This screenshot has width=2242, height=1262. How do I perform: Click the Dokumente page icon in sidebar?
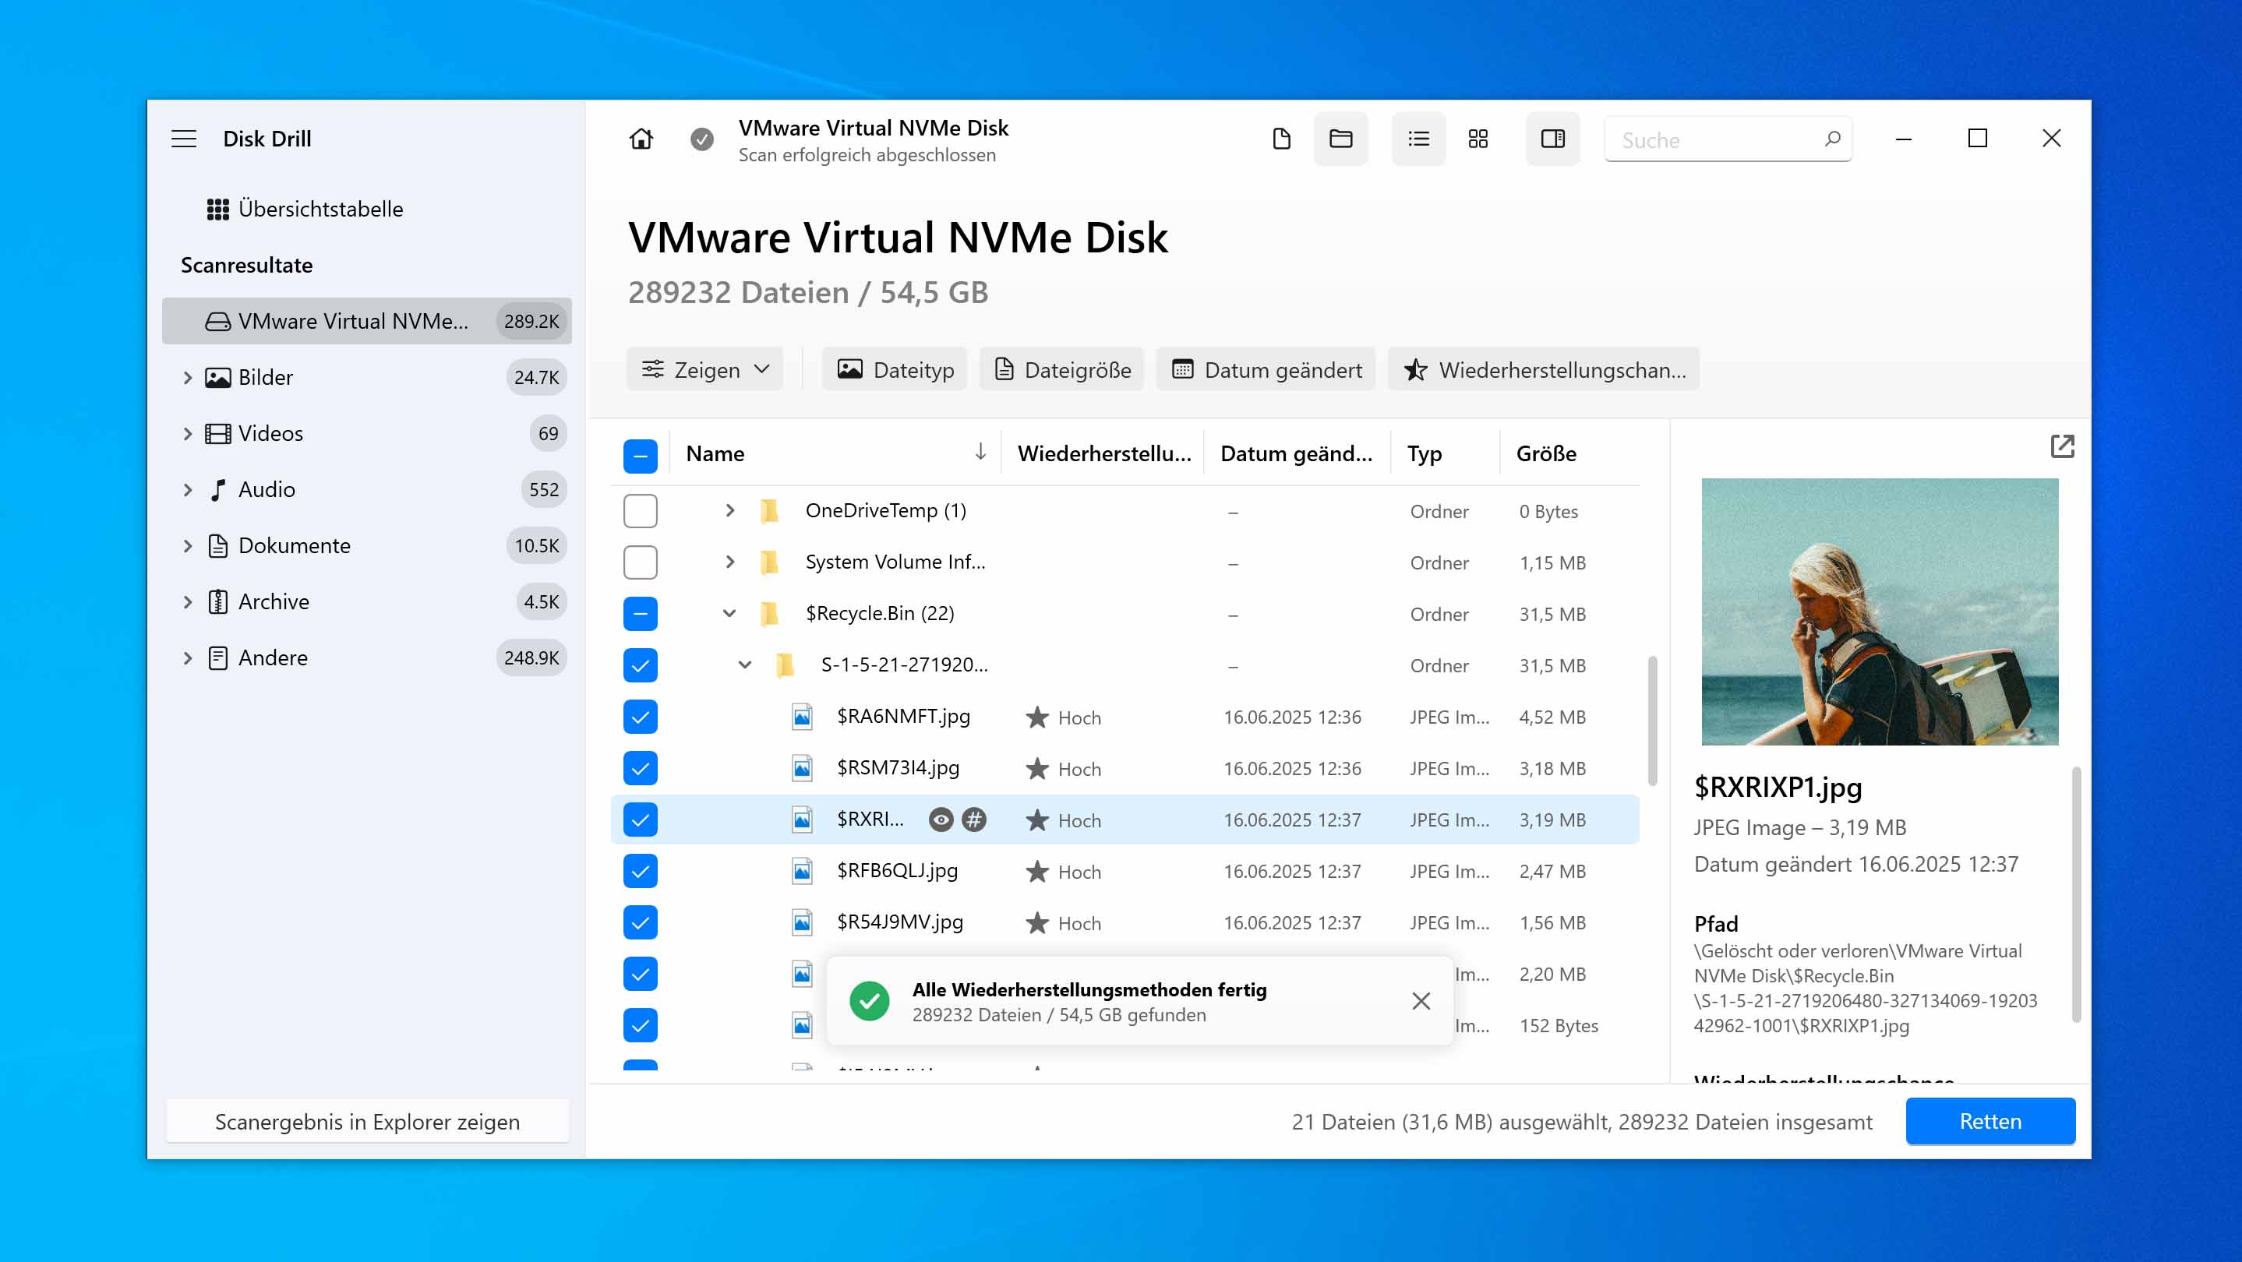tap(217, 545)
